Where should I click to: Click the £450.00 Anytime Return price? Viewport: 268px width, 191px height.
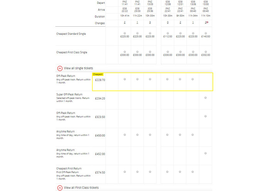point(100,135)
